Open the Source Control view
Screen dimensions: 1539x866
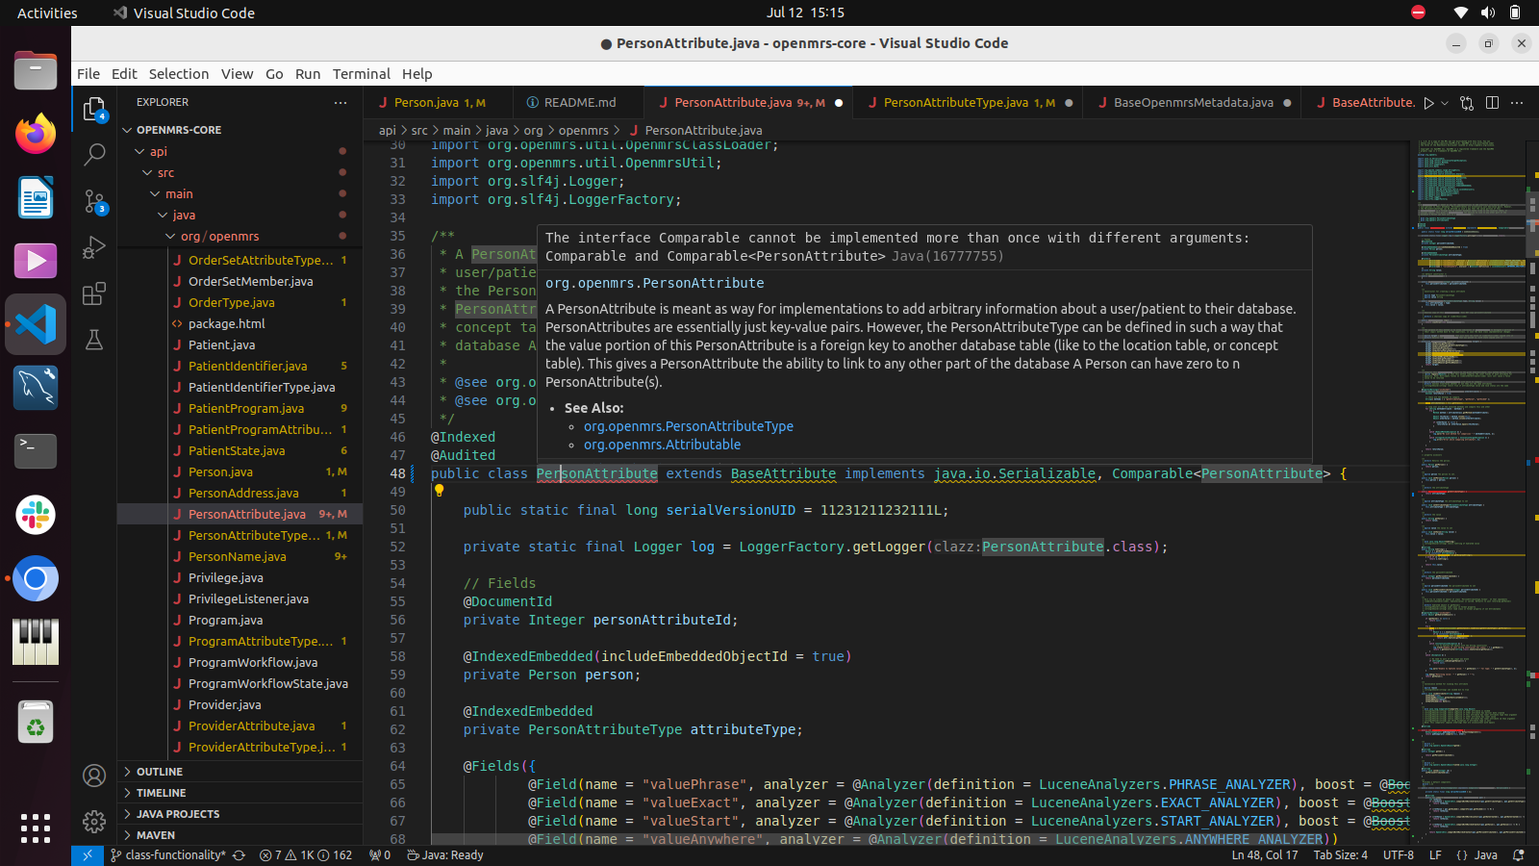click(x=94, y=201)
